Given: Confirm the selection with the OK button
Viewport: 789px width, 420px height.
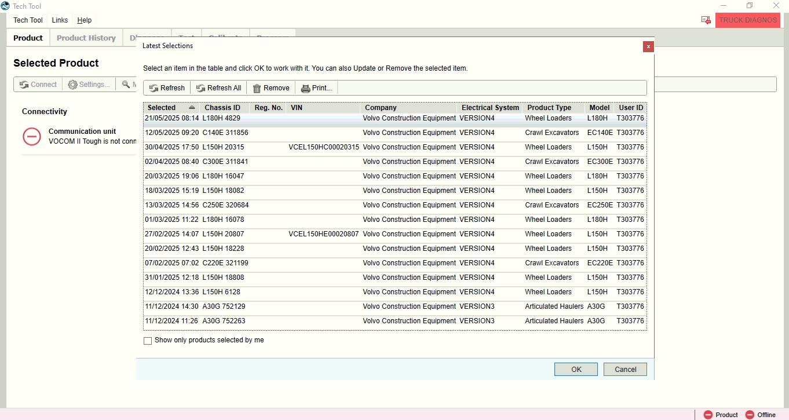Looking at the screenshot, I should [576, 370].
